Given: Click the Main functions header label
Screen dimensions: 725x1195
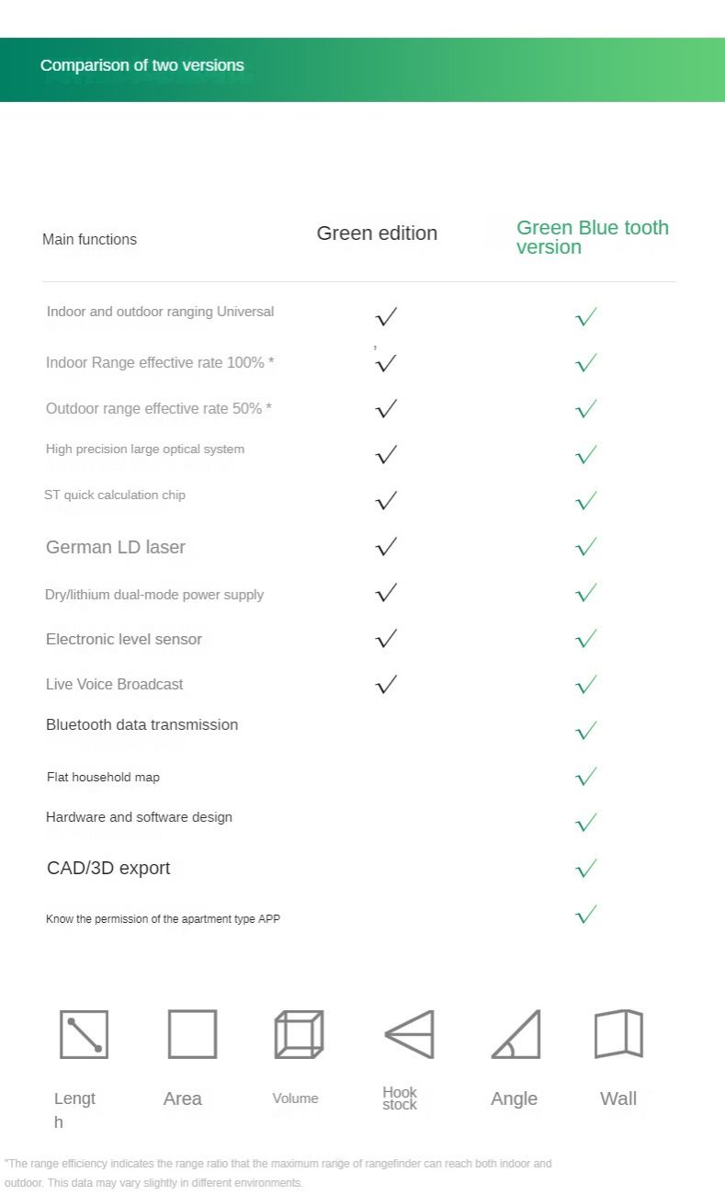Looking at the screenshot, I should pos(89,240).
